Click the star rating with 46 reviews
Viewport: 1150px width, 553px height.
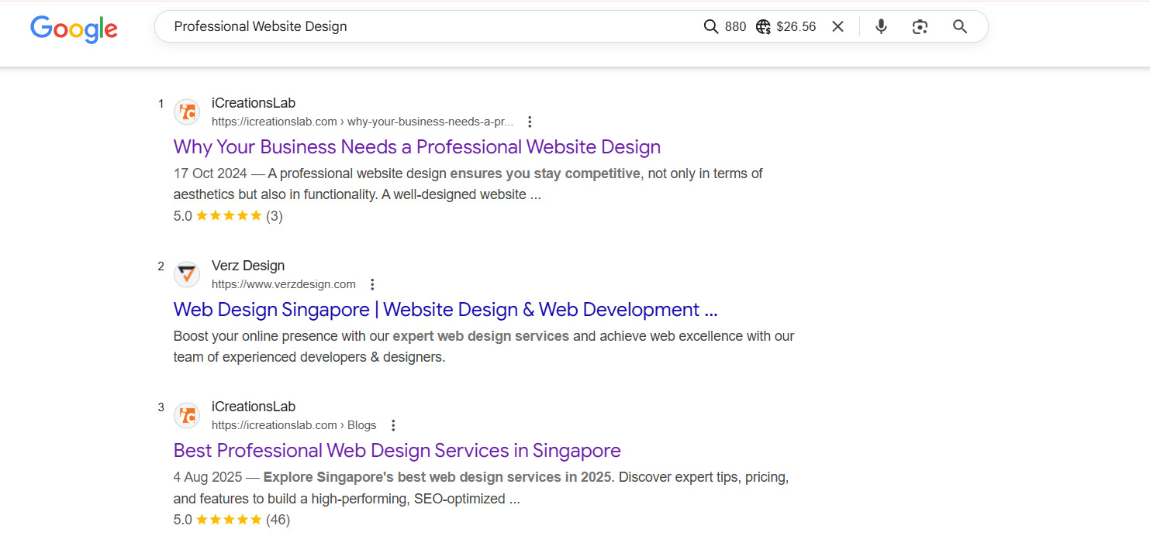click(x=229, y=520)
